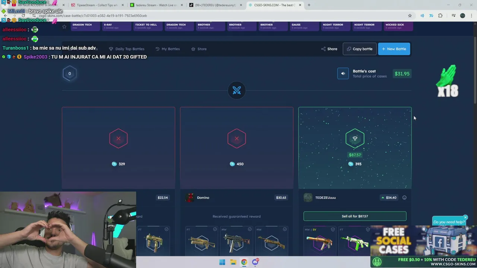Click Domino's $30.63 total
Viewport: 477px width, 268px height.
click(x=281, y=198)
